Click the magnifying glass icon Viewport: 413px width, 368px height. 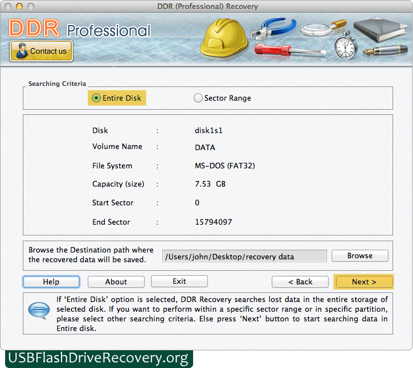[323, 27]
